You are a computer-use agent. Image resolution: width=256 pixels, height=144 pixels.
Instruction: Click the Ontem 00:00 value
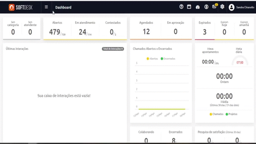pos(224,76)
